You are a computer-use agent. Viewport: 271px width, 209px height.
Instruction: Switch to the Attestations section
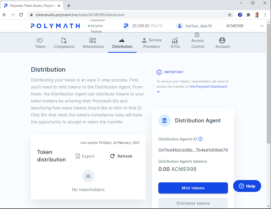click(x=93, y=43)
